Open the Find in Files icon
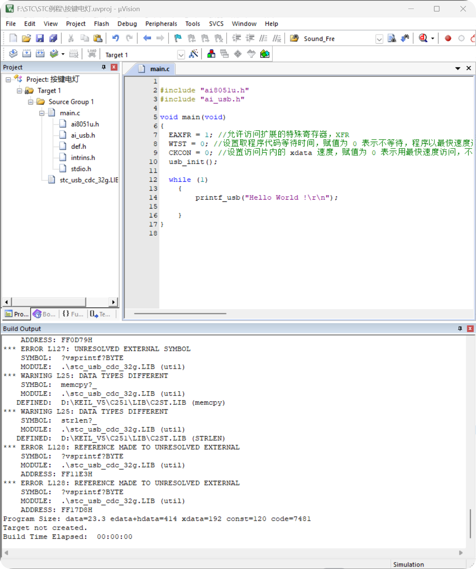Image resolution: width=476 pixels, height=569 pixels. point(294,38)
